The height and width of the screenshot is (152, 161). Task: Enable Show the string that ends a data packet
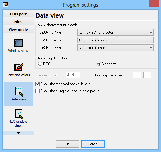(38, 91)
